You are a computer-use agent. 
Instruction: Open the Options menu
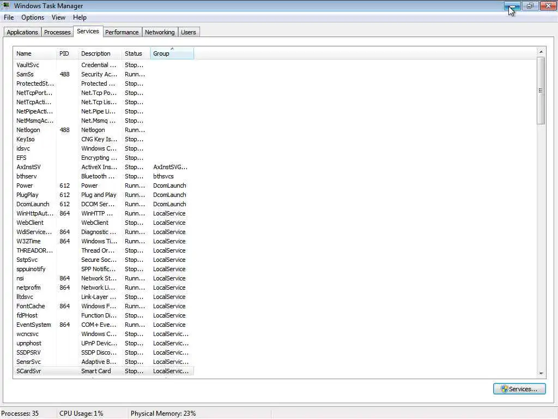tap(33, 17)
